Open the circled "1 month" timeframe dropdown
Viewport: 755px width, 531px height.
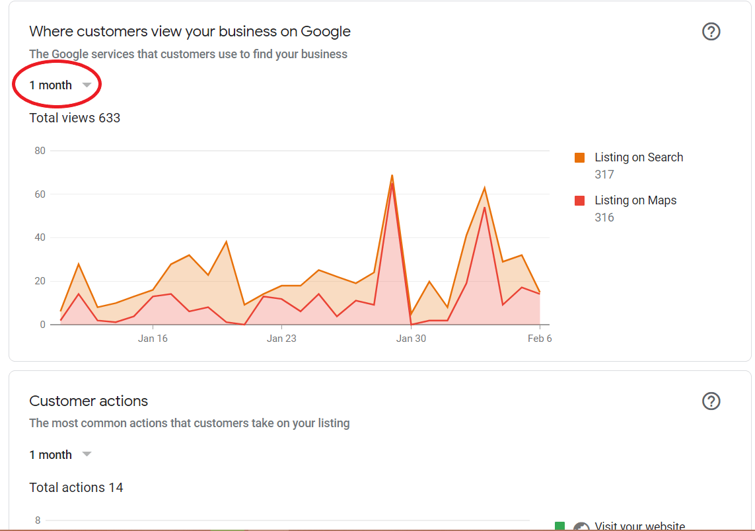[56, 85]
